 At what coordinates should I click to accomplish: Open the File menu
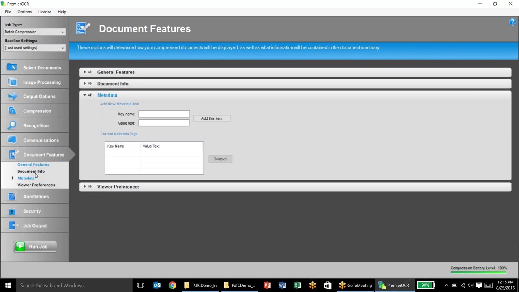[x=8, y=12]
